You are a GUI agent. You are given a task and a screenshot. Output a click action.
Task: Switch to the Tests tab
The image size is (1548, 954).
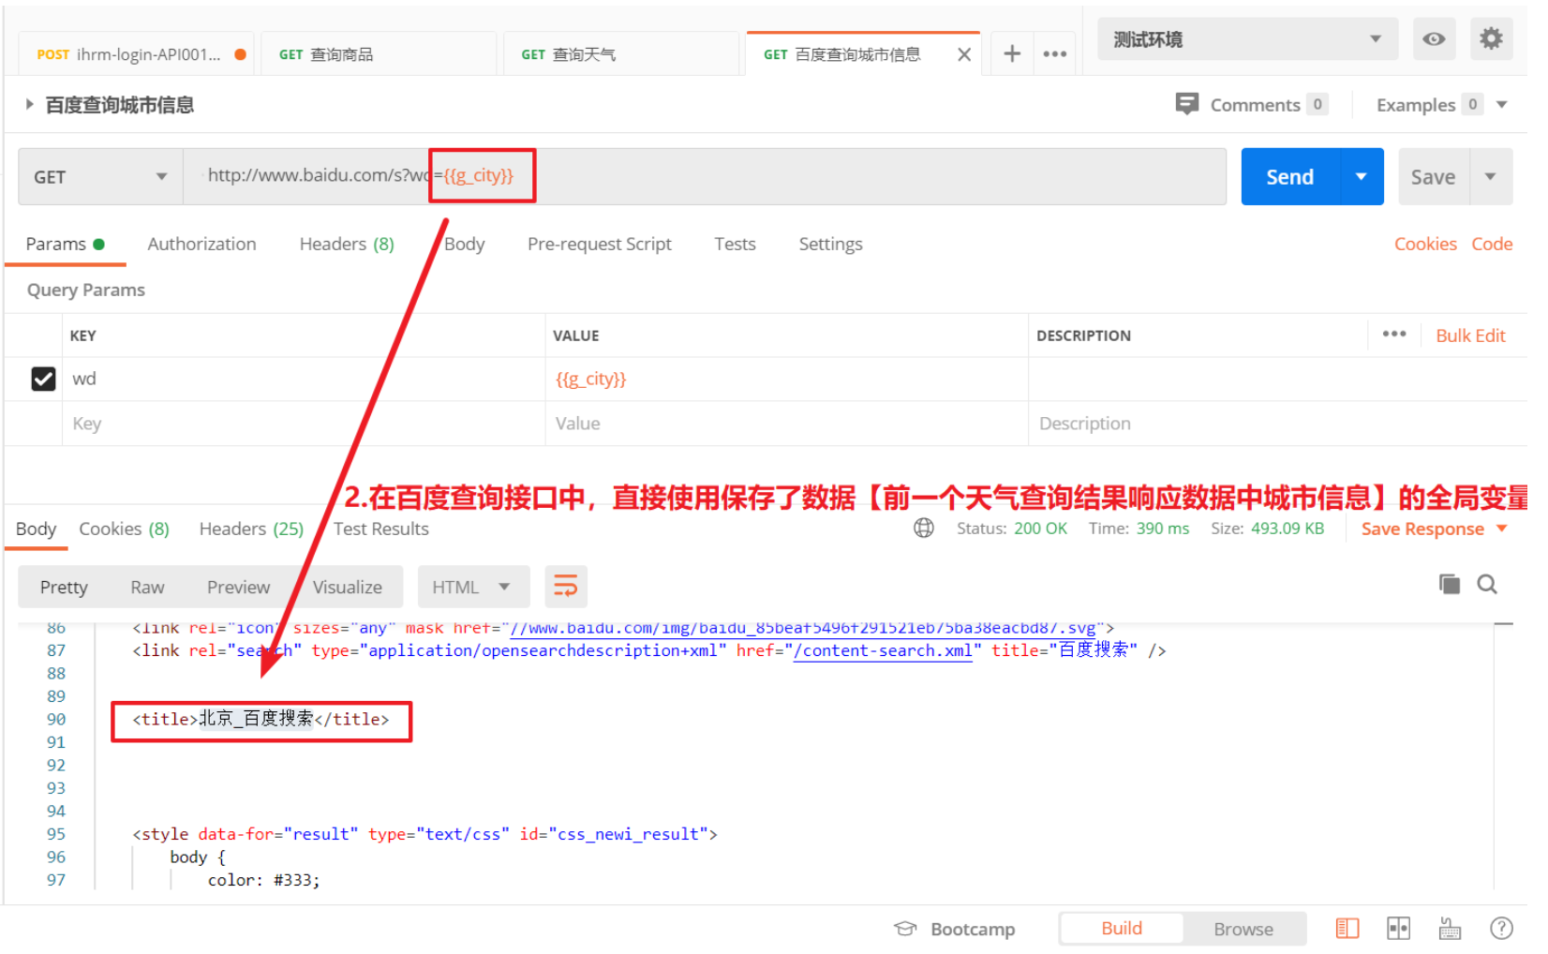pos(734,244)
